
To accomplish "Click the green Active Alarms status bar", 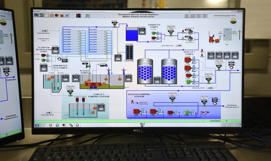I will pyautogui.click(x=138, y=121).
